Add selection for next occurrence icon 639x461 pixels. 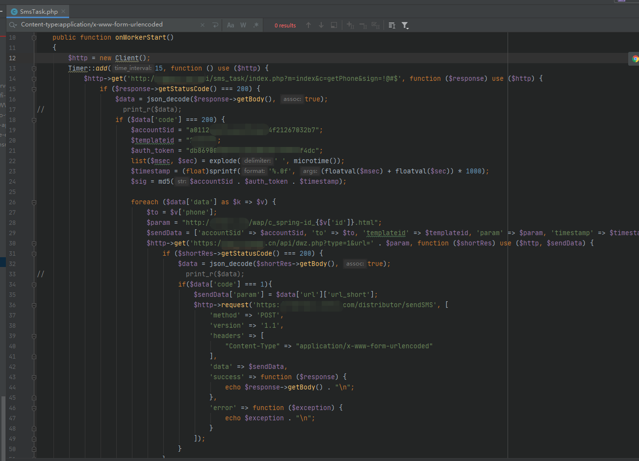350,25
